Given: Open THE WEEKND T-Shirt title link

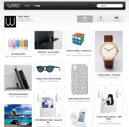Looking at the screenshot, I should coord(49,121).
